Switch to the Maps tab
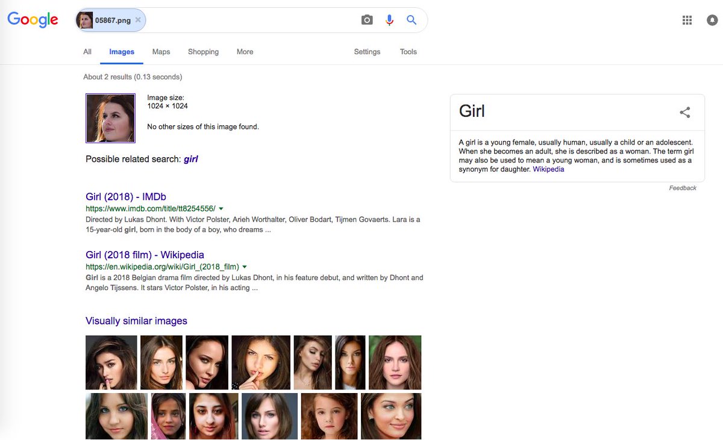This screenshot has width=723, height=440. point(161,52)
